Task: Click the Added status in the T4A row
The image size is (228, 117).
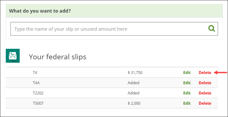Action: (x=133, y=83)
